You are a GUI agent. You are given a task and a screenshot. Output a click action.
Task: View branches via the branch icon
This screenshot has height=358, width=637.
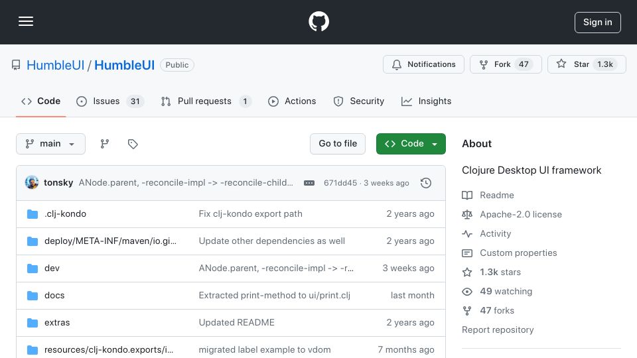click(105, 144)
